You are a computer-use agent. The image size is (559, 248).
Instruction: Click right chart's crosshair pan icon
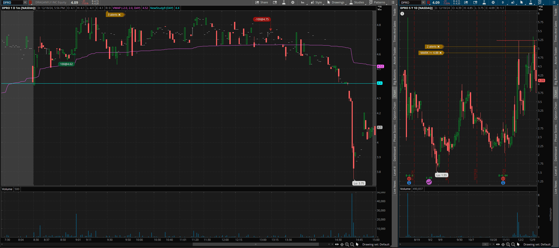click(503, 244)
